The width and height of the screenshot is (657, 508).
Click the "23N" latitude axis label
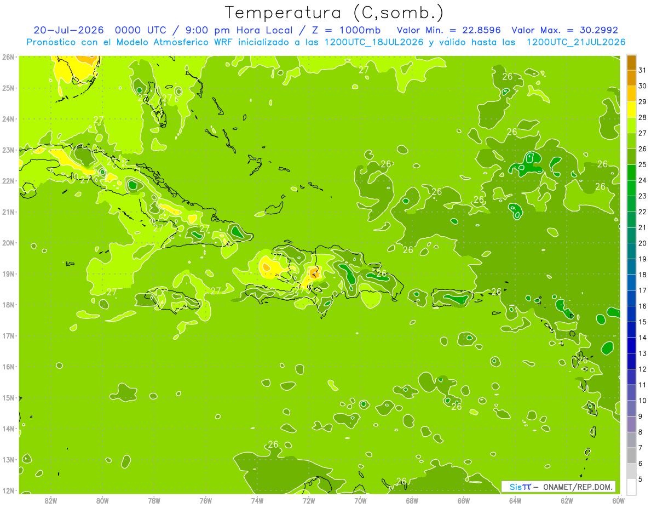(8, 150)
